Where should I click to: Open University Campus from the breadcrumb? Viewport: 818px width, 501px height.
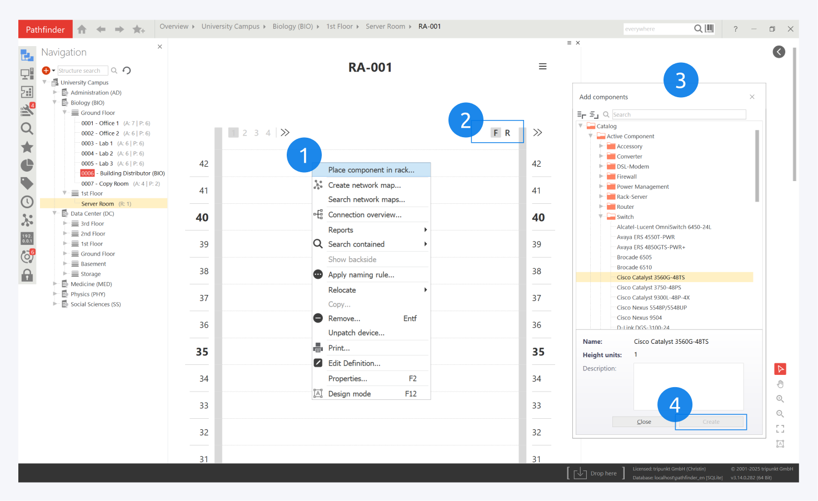click(x=231, y=26)
